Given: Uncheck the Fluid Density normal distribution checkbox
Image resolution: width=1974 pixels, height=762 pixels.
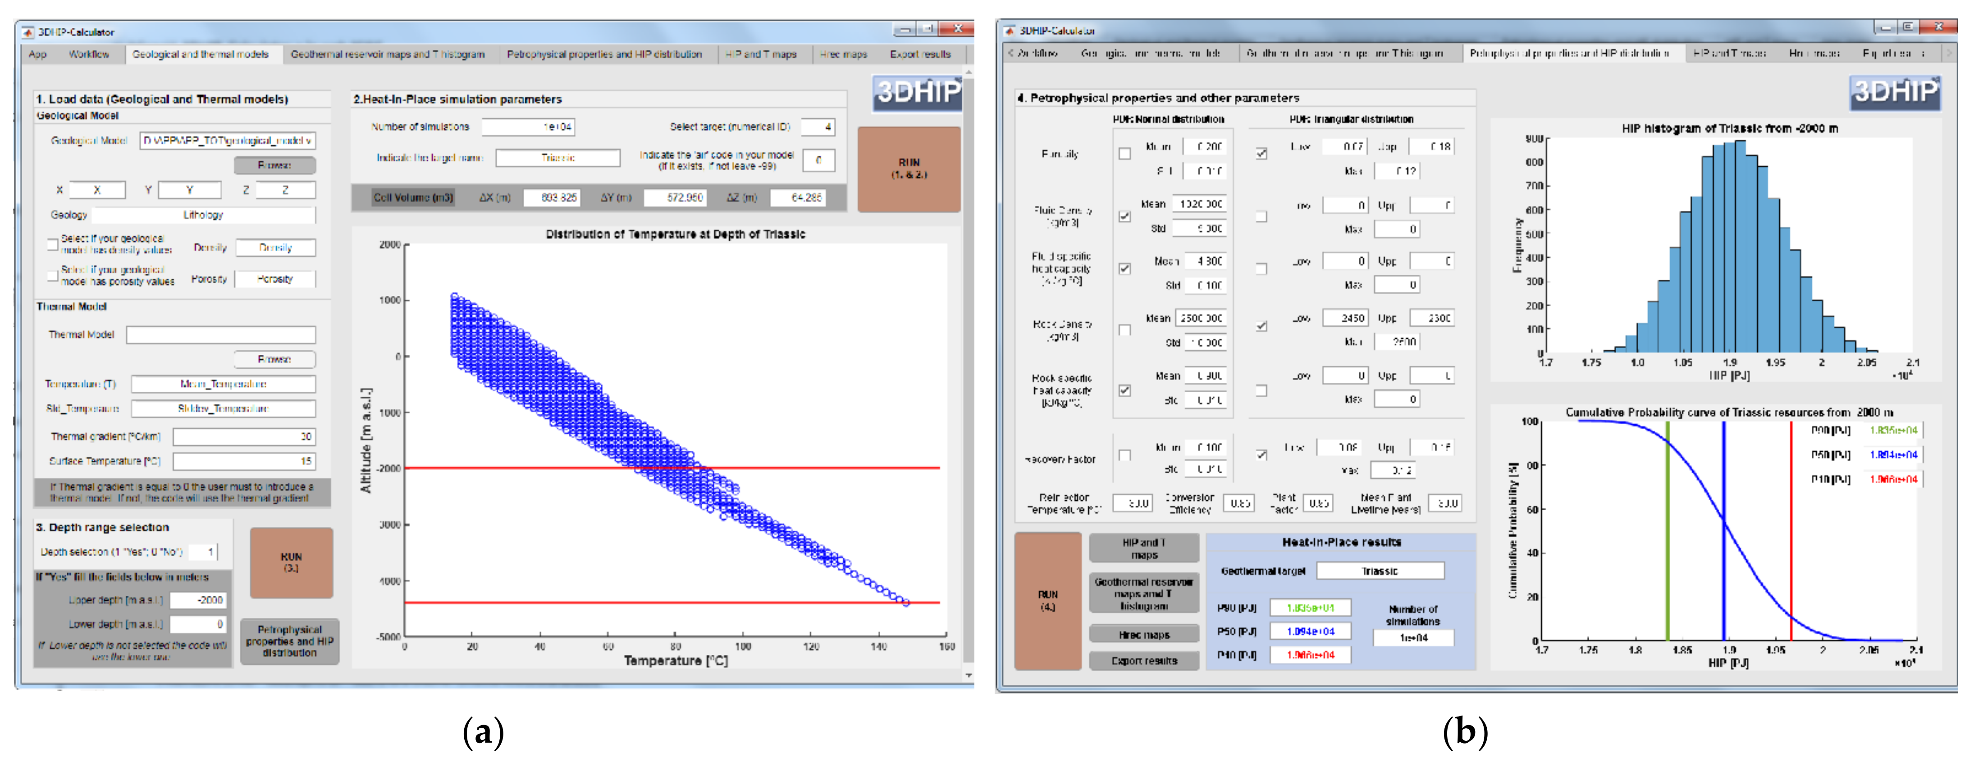Looking at the screenshot, I should coord(1124,217).
